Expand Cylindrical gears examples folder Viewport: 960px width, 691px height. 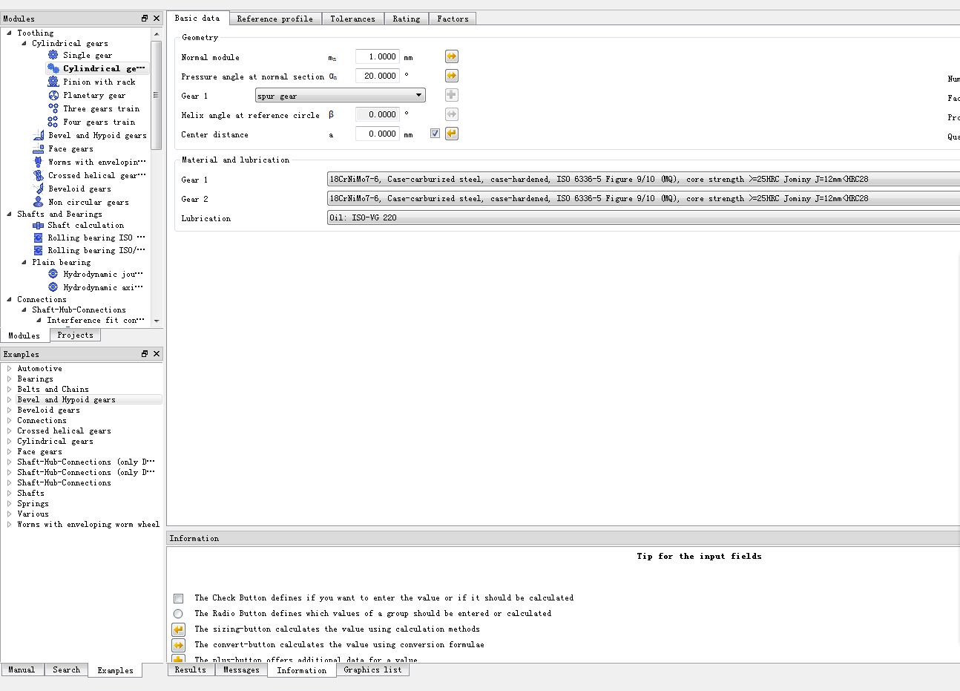(9, 442)
